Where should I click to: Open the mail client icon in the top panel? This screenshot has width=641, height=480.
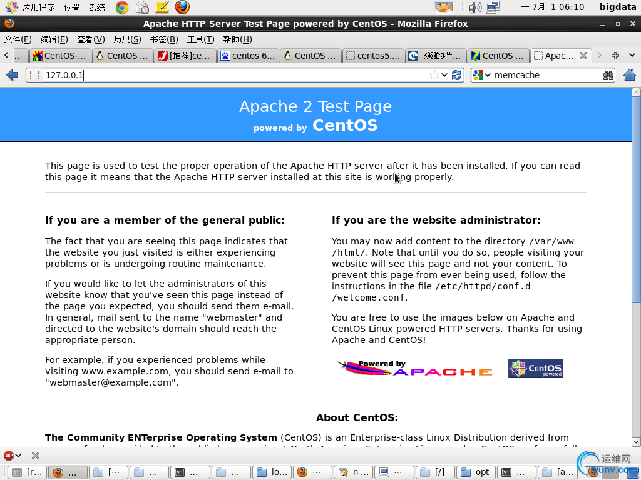tap(142, 7)
